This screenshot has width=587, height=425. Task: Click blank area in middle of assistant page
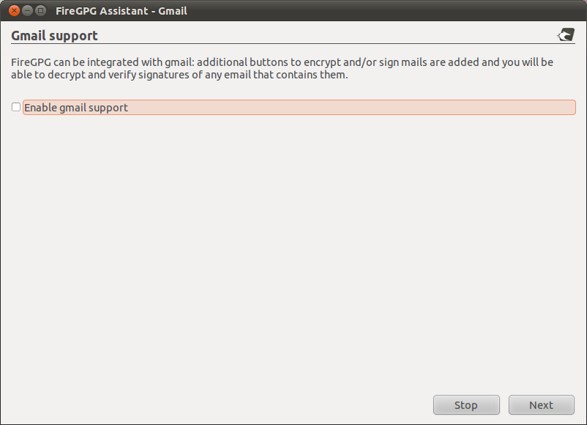tap(293, 249)
